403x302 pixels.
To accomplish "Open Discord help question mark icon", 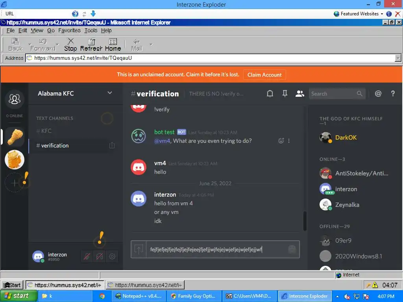I will 393,94.
